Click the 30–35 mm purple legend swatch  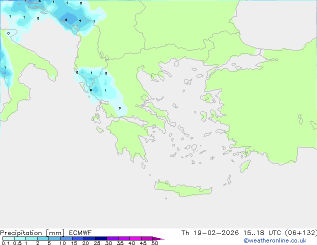click(112, 238)
